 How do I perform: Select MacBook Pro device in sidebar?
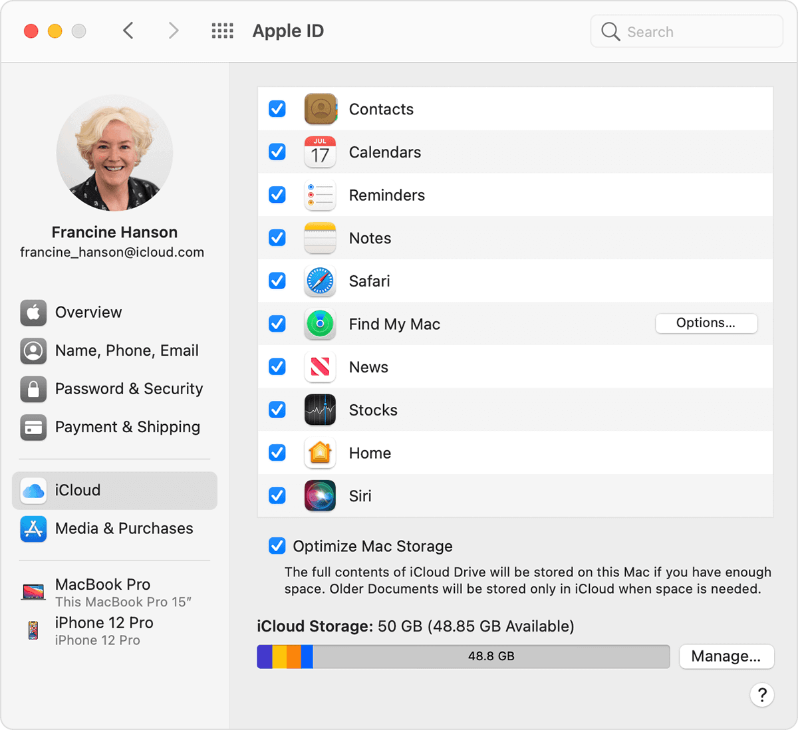[103, 592]
